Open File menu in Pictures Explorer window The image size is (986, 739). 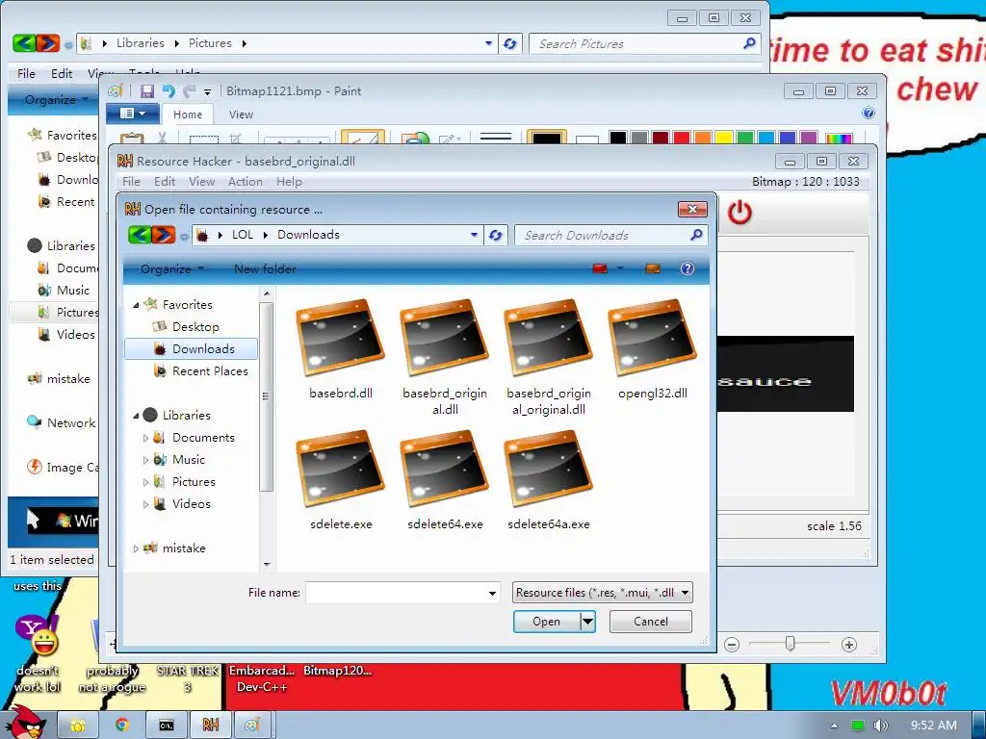tap(26, 73)
